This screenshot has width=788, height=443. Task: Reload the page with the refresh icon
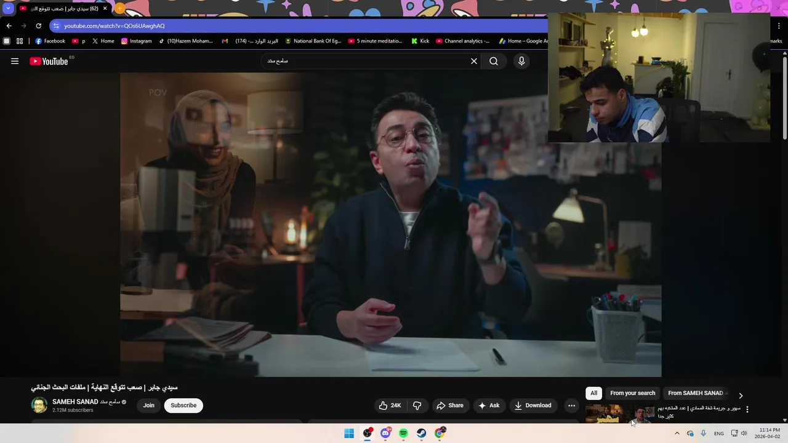tap(39, 26)
